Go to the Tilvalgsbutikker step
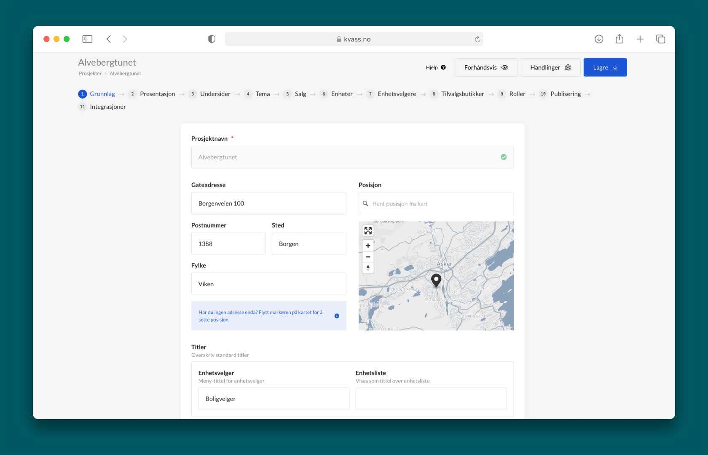Screen dimensions: 708x455 (x=457, y=94)
